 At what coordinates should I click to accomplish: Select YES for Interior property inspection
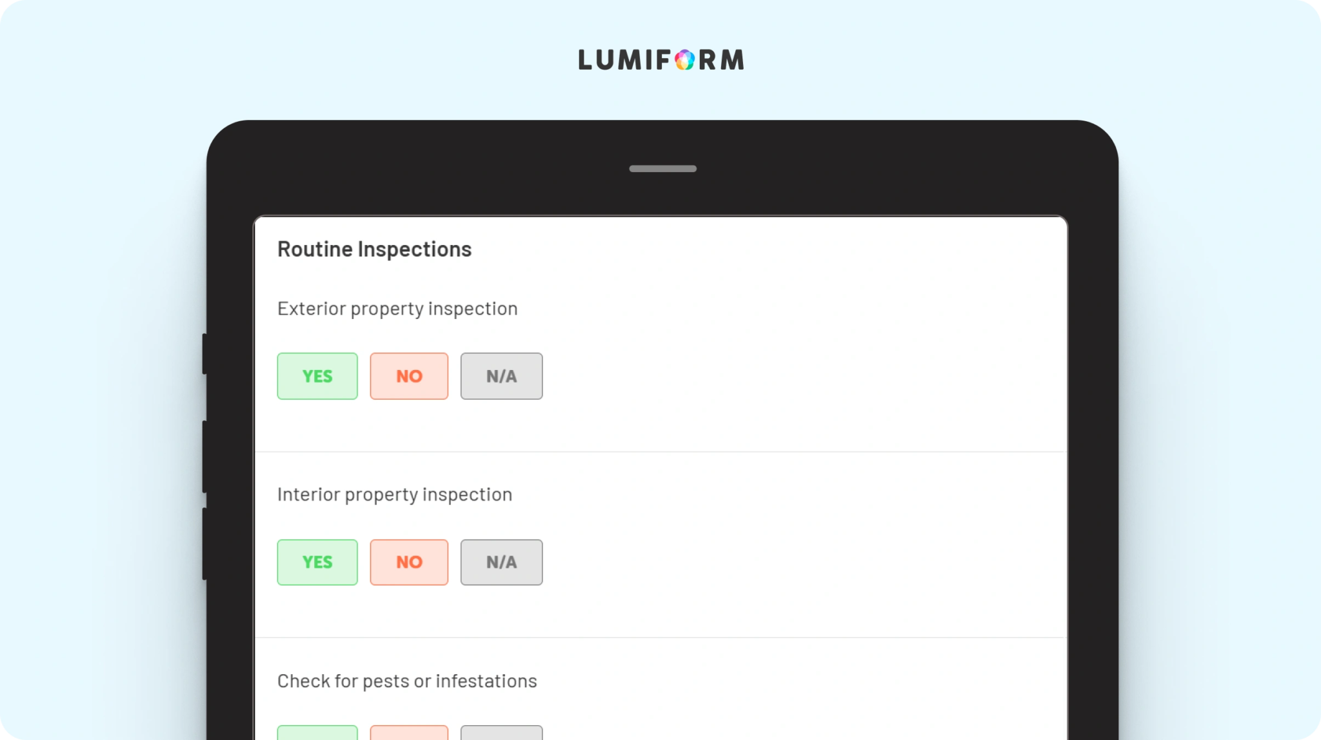coord(317,562)
